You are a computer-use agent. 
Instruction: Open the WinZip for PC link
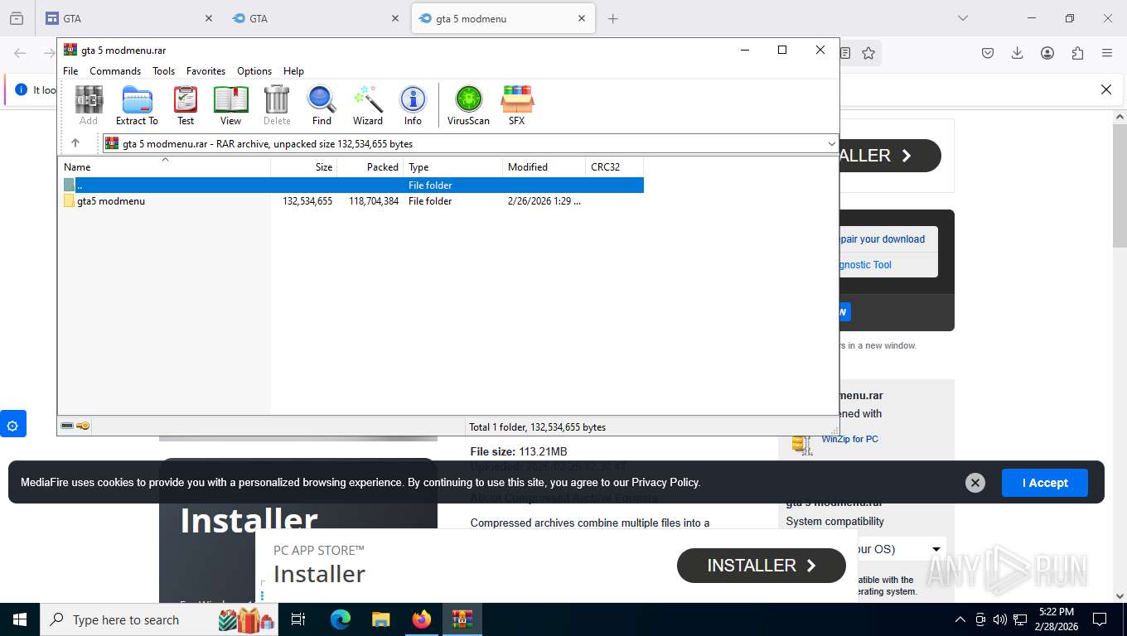tap(849, 439)
